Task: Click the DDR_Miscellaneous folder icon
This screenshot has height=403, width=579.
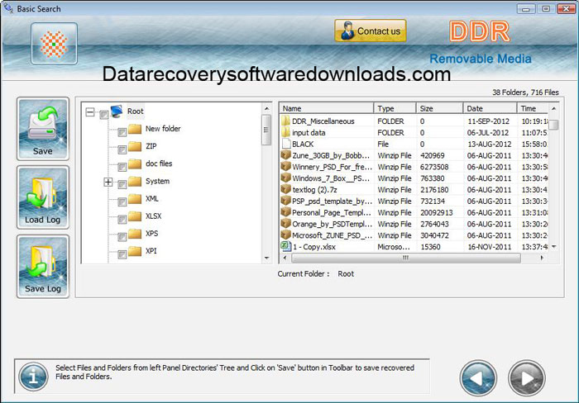Action: pyautogui.click(x=285, y=121)
